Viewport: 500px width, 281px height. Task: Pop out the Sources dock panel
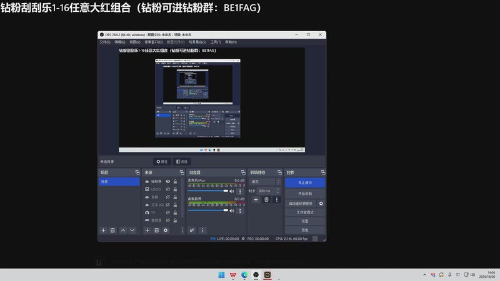pyautogui.click(x=182, y=172)
